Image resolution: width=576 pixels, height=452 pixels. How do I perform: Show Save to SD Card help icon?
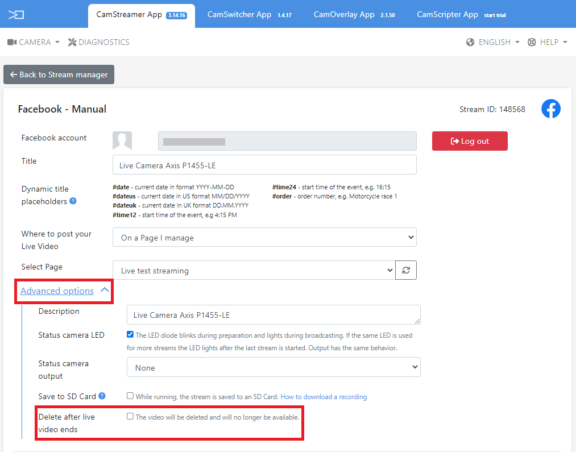point(102,396)
